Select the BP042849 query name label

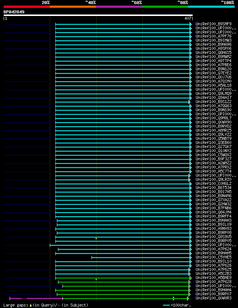point(14,12)
